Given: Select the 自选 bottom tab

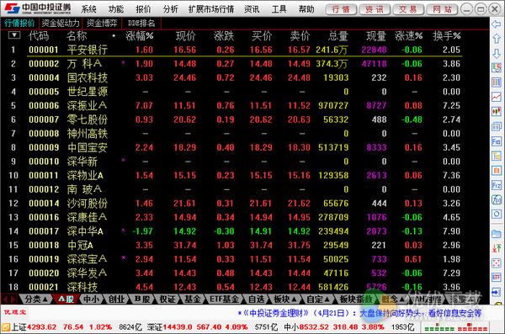Looking at the screenshot, I should point(257,300).
